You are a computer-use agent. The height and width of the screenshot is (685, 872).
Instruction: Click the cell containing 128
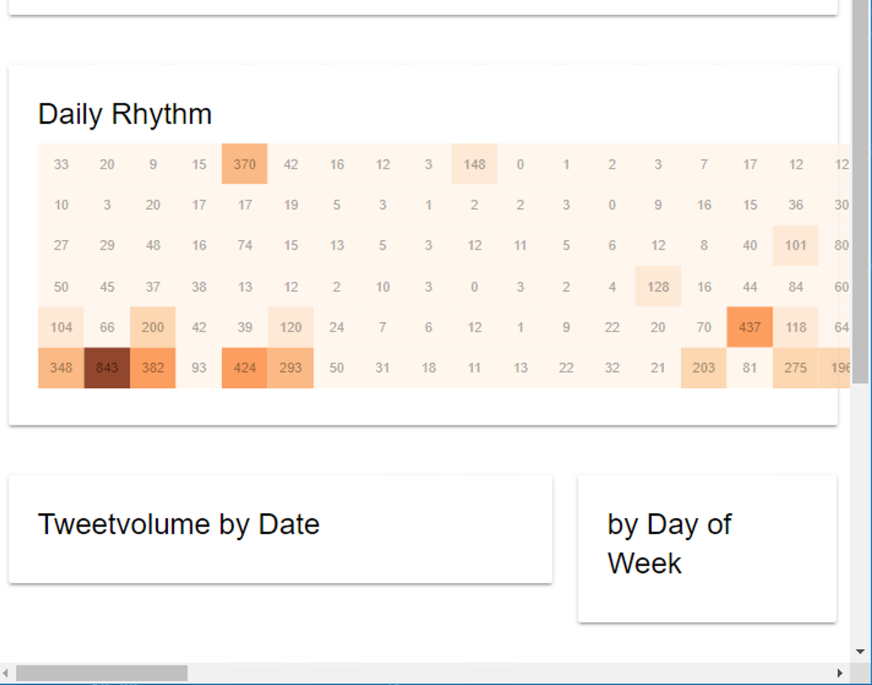pos(658,286)
